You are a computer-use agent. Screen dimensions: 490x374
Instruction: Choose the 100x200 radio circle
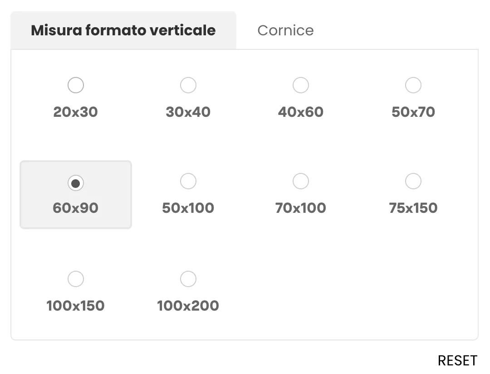tap(188, 279)
